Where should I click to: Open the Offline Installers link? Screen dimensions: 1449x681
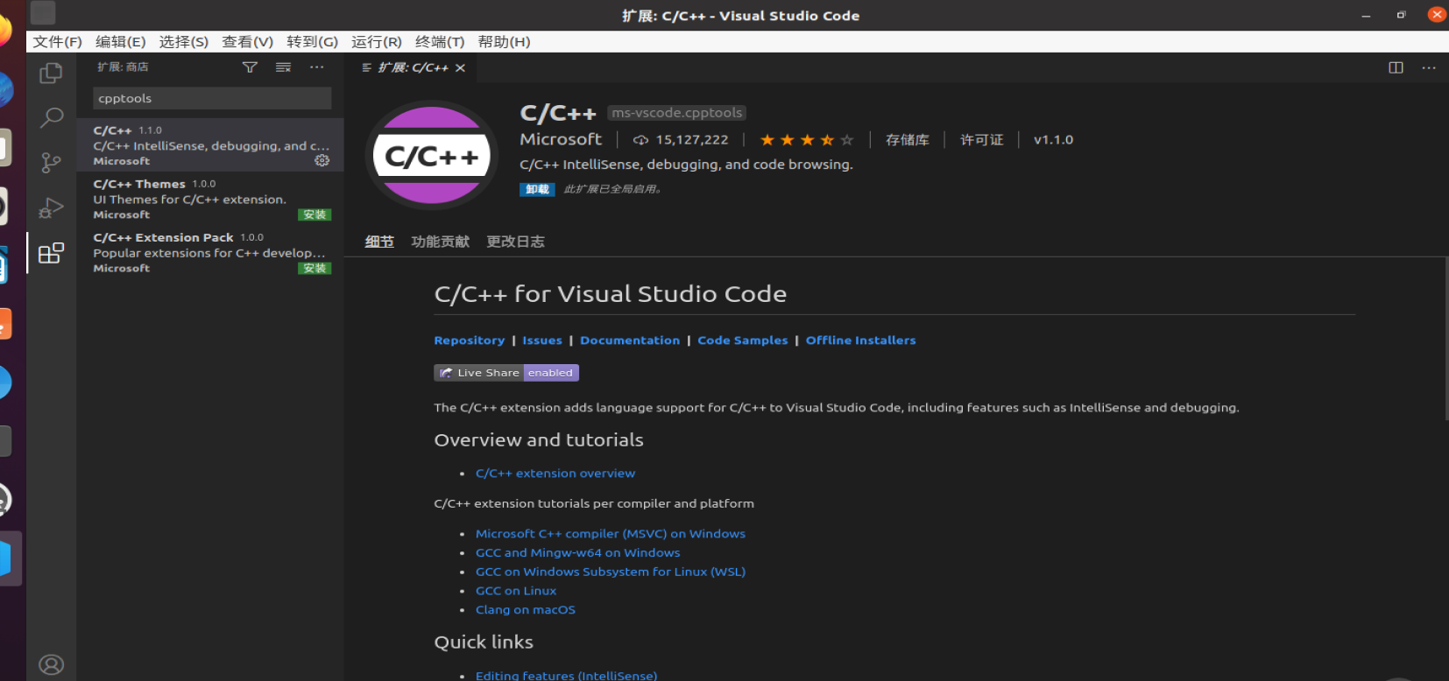click(861, 340)
